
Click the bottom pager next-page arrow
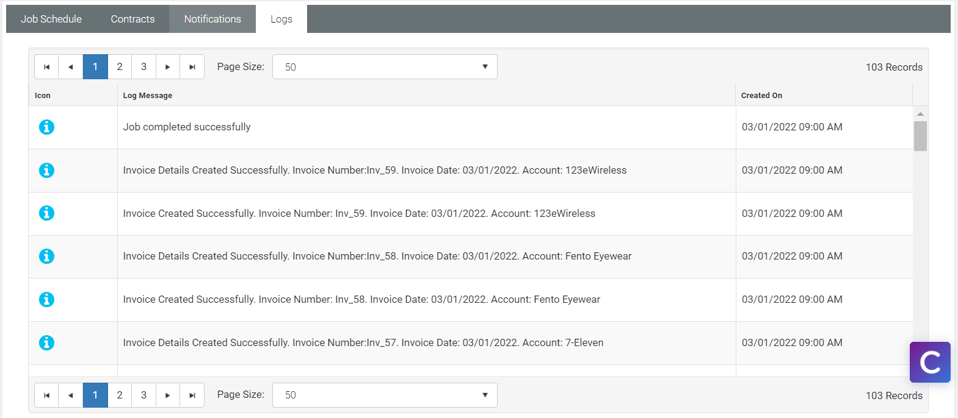point(168,395)
